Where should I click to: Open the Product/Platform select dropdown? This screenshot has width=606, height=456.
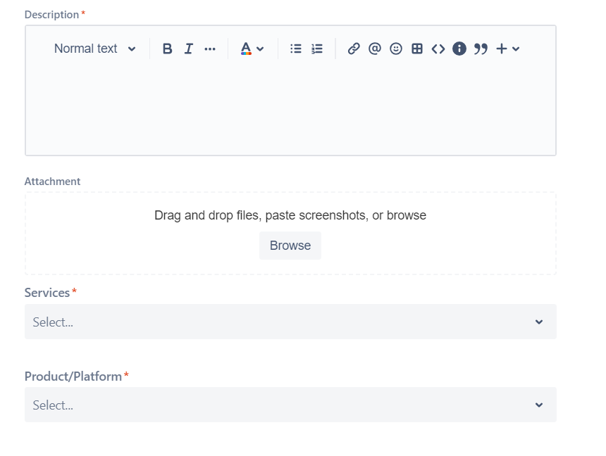pyautogui.click(x=290, y=405)
